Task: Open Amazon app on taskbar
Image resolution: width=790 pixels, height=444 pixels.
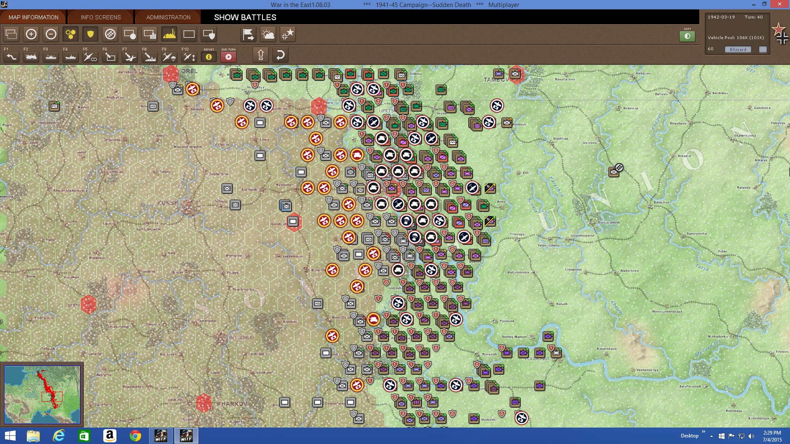Action: click(110, 436)
